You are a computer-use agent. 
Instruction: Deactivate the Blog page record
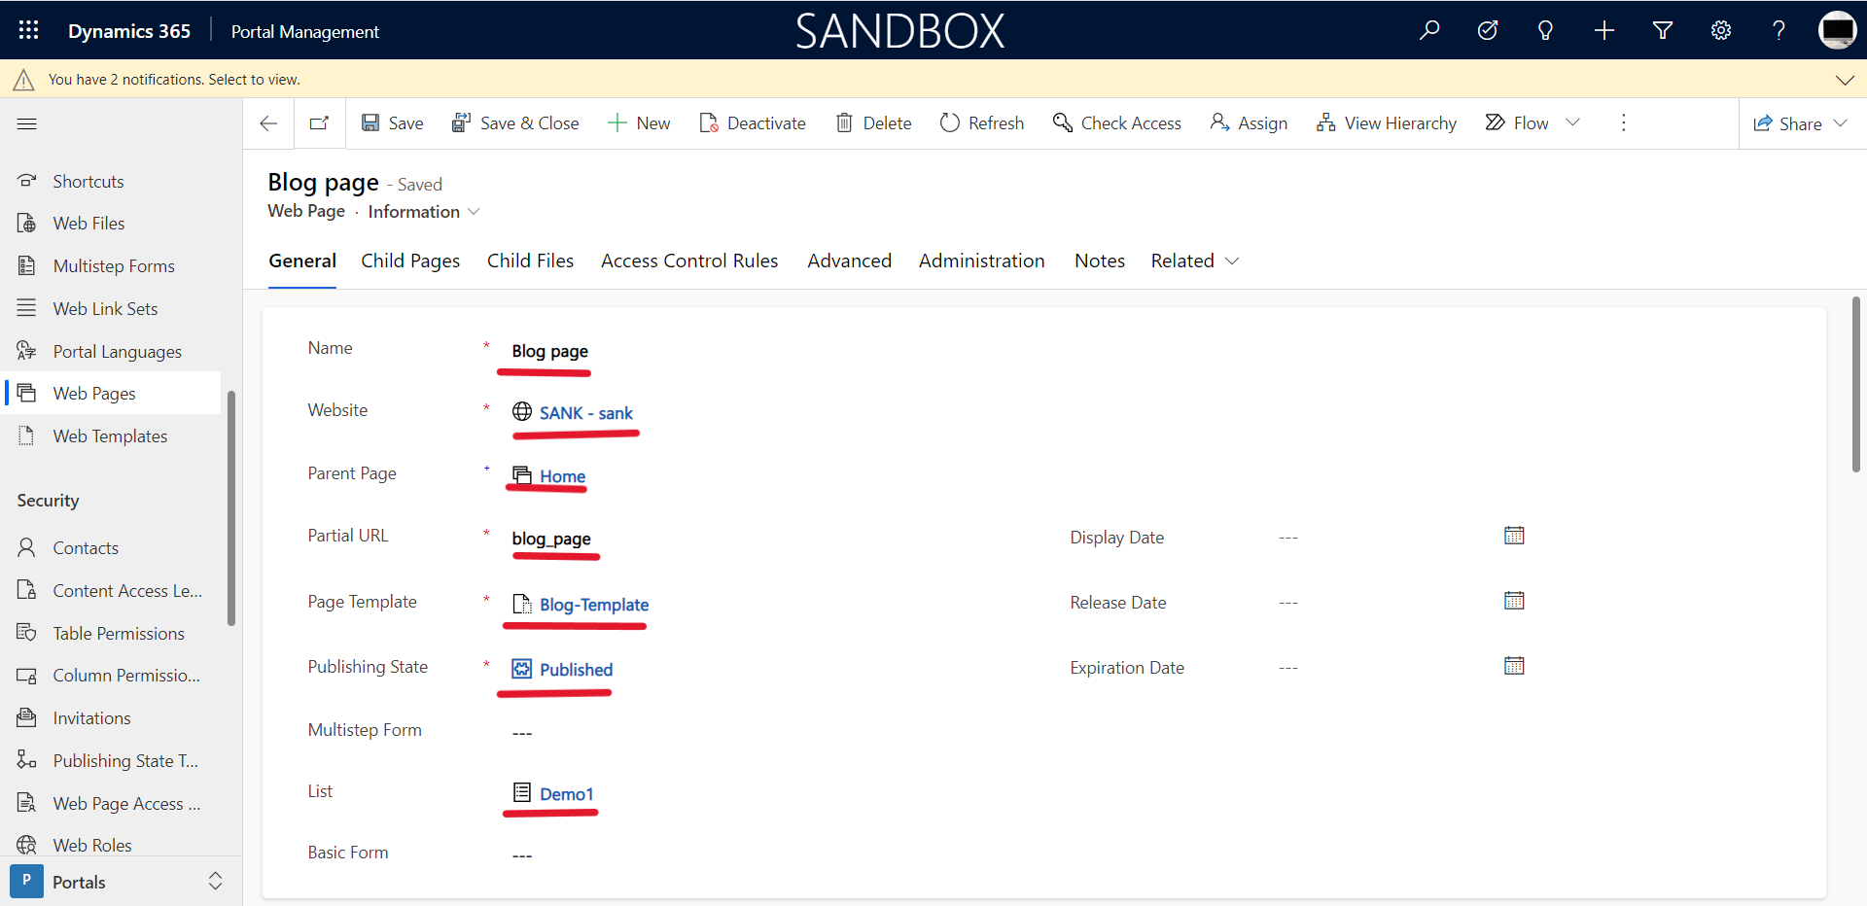(753, 123)
